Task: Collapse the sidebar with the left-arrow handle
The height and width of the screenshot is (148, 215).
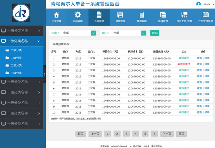Action: click(x=44, y=74)
